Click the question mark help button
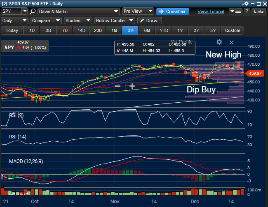The height and width of the screenshot is (207, 268). tap(247, 11)
